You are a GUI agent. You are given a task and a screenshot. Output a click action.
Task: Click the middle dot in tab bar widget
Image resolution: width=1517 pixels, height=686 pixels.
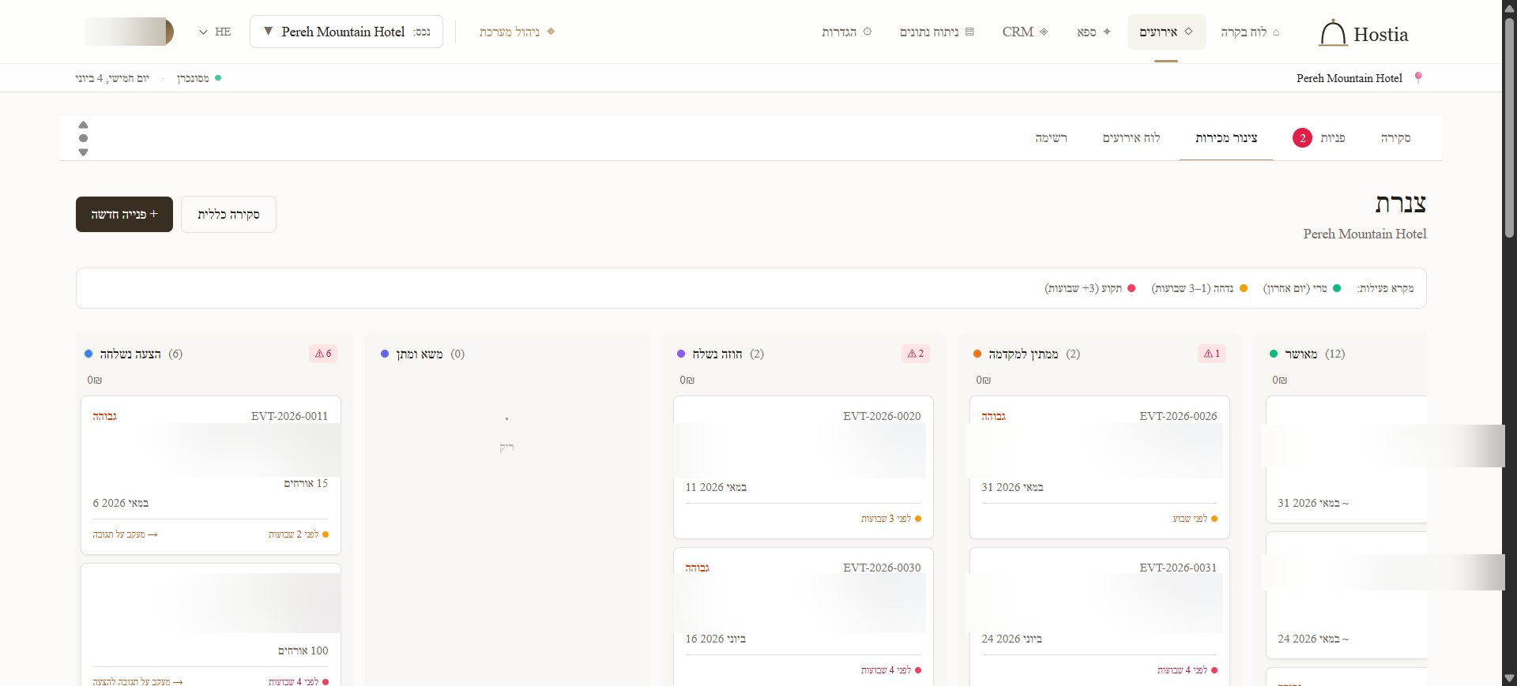point(83,138)
